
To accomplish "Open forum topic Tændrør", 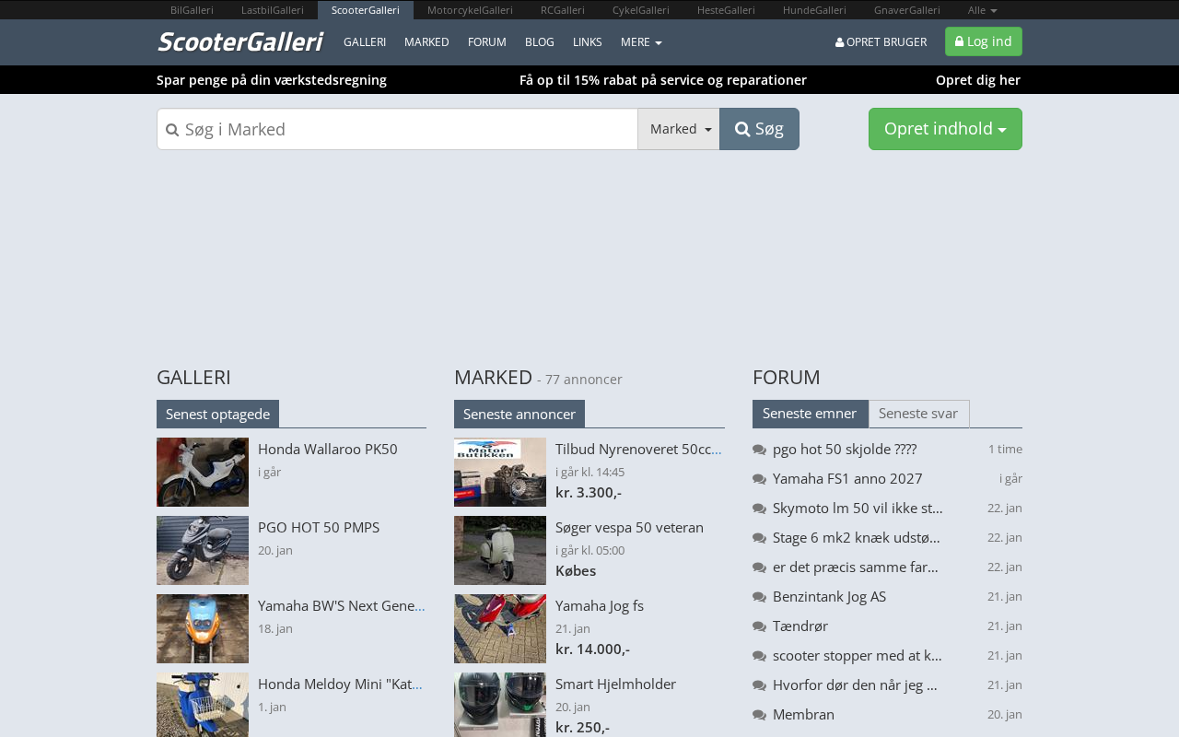I will pos(800,626).
